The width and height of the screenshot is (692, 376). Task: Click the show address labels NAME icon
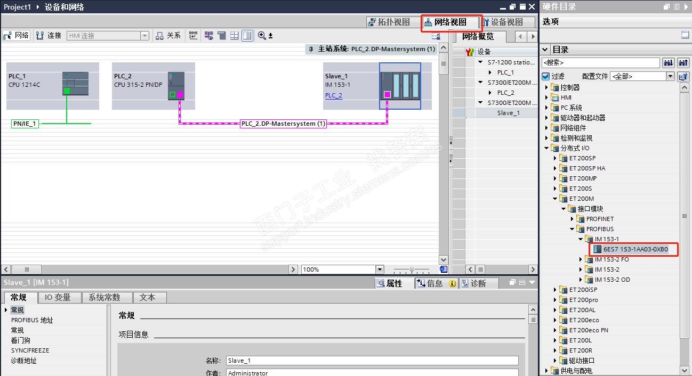coord(193,36)
